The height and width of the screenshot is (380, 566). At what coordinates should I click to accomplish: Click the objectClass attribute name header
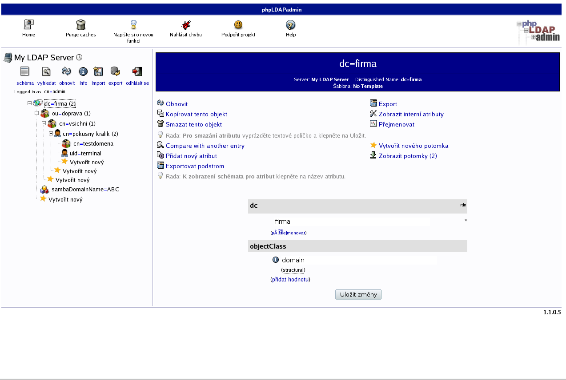point(268,246)
